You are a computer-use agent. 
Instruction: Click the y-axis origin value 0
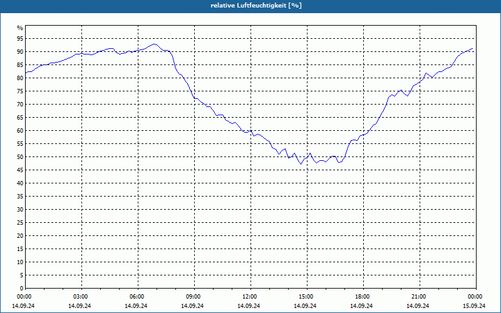(x=22, y=289)
